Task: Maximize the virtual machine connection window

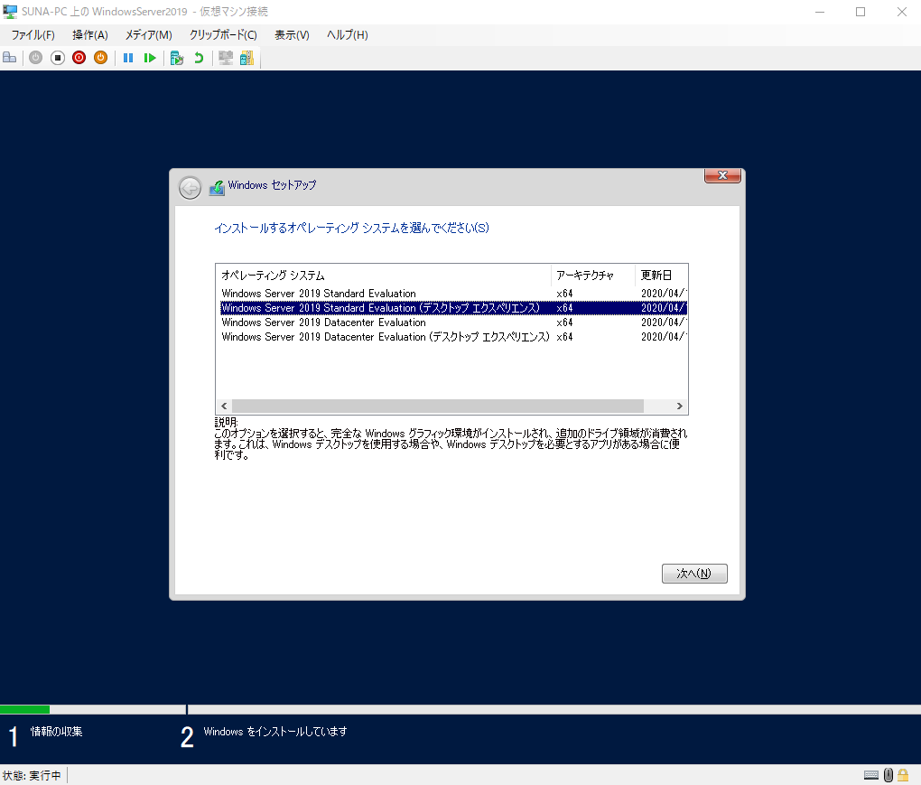Action: click(x=861, y=12)
